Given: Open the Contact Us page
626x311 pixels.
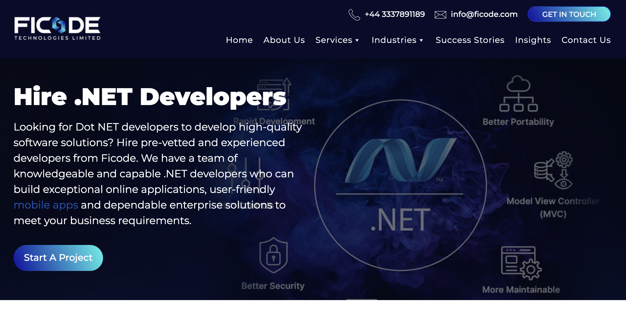Looking at the screenshot, I should (x=586, y=40).
